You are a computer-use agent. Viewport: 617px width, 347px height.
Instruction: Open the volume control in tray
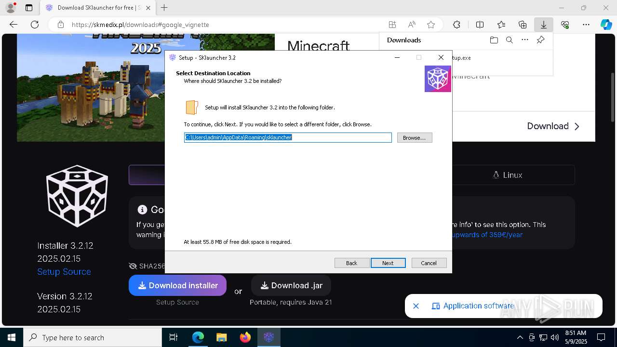(x=554, y=337)
